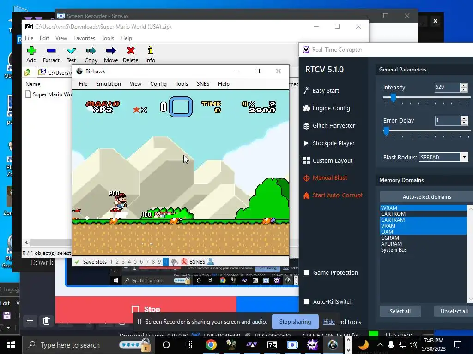Click the volume icon in system tray
Image resolution: width=473 pixels, height=354 pixels.
coord(413,345)
